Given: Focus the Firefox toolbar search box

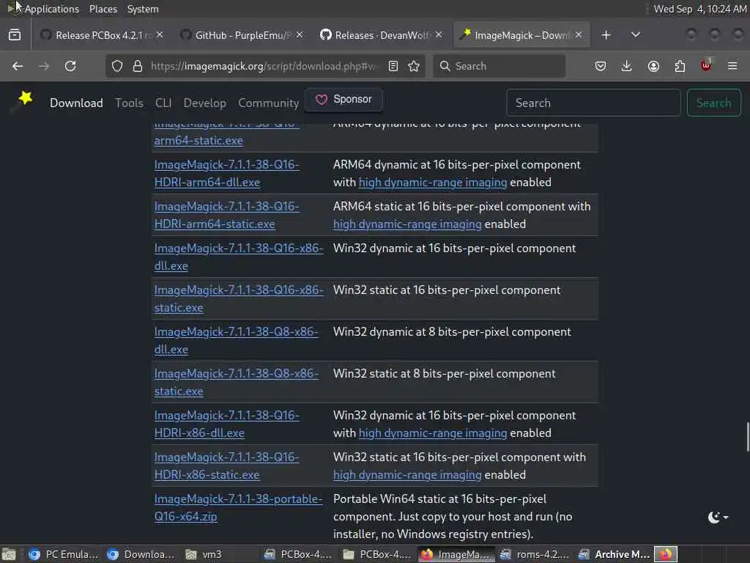Looking at the screenshot, I should [x=499, y=66].
